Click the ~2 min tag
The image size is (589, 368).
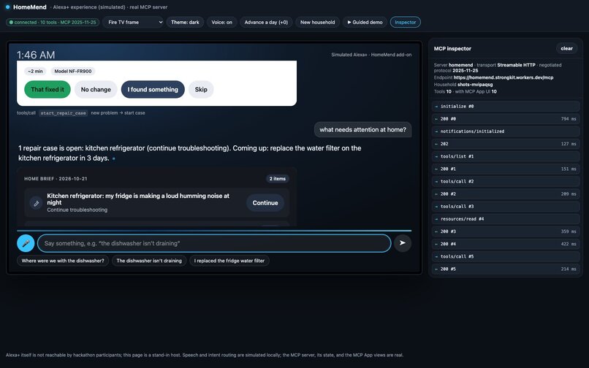click(x=35, y=71)
